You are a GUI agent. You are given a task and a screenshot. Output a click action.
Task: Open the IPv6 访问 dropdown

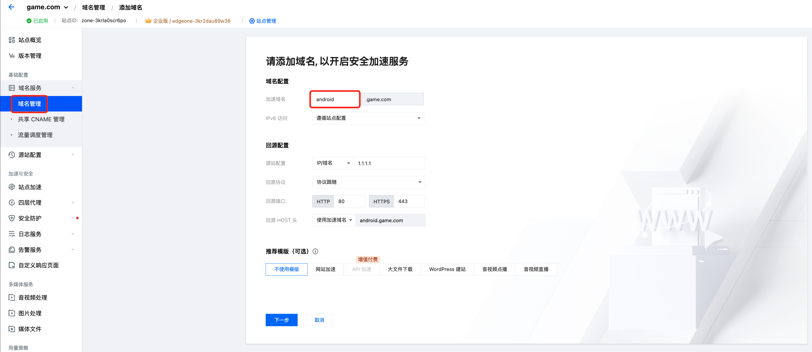click(x=368, y=118)
